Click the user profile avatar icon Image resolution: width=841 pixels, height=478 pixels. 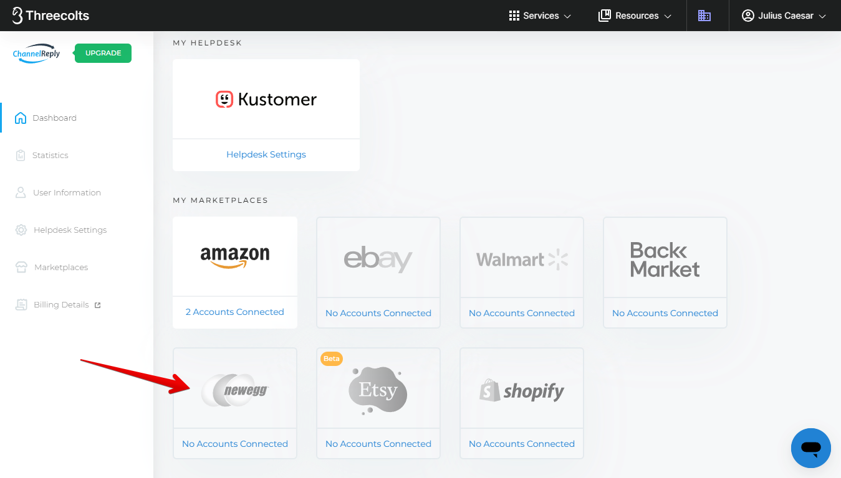tap(748, 16)
